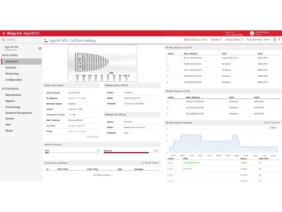
Task: Click the Firmware Version green check icon
Action: coord(74,115)
